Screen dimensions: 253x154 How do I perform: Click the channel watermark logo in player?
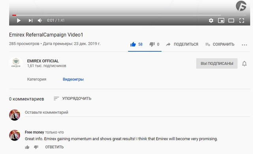(241, 6)
